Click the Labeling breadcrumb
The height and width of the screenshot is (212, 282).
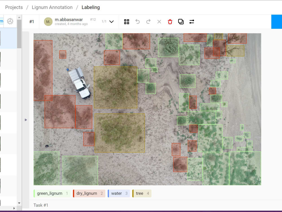pos(91,7)
